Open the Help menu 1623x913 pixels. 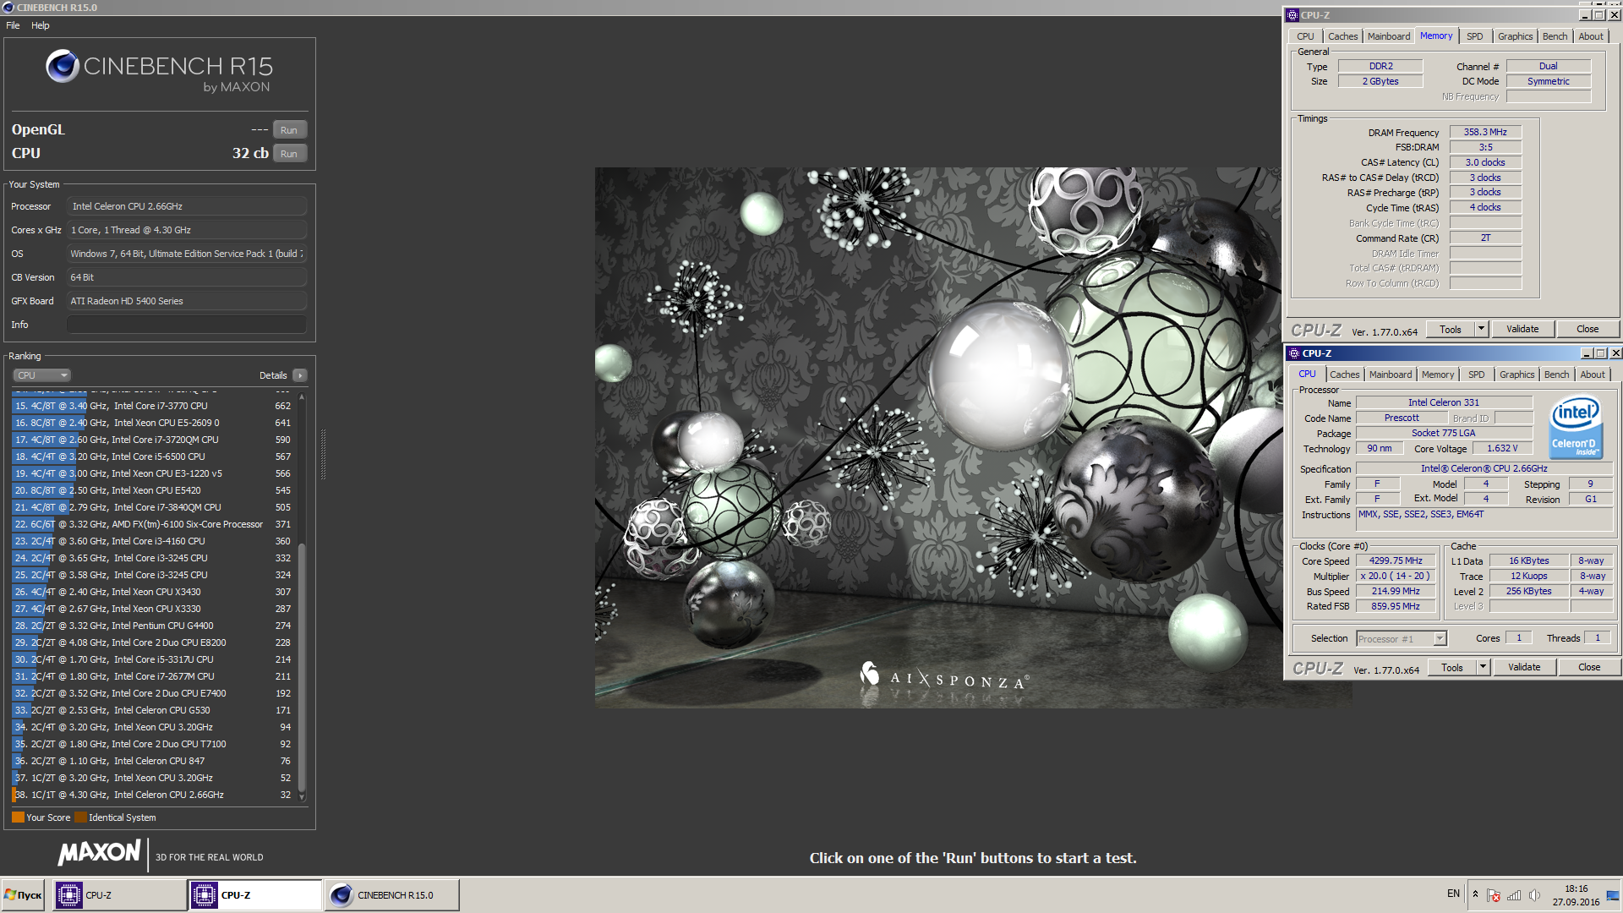(x=41, y=25)
